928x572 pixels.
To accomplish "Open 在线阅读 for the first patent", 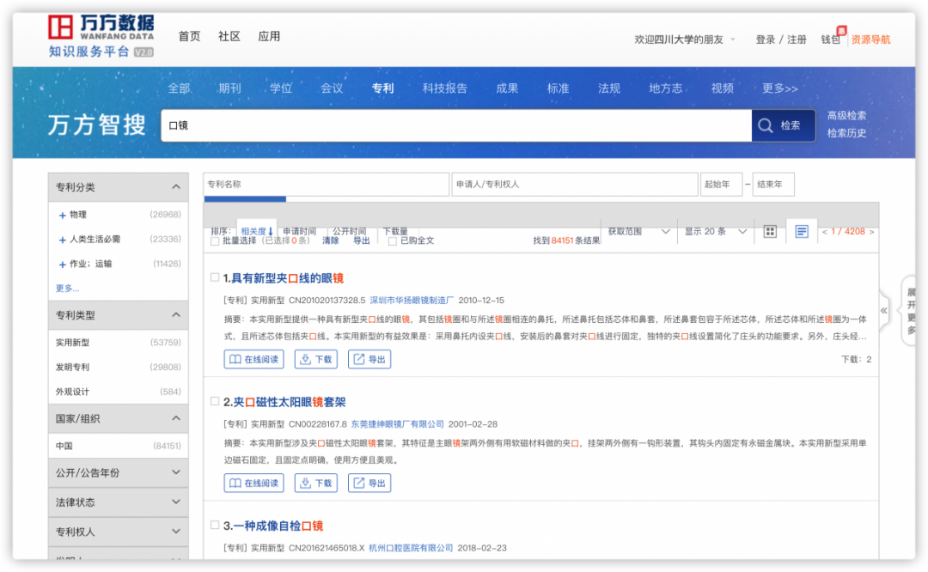I will tap(254, 359).
